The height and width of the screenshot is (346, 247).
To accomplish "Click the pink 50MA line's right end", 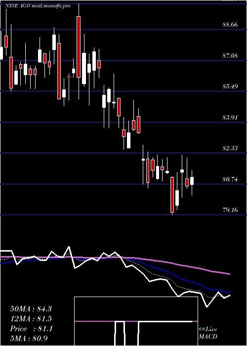I will pyautogui.click(x=229, y=274).
